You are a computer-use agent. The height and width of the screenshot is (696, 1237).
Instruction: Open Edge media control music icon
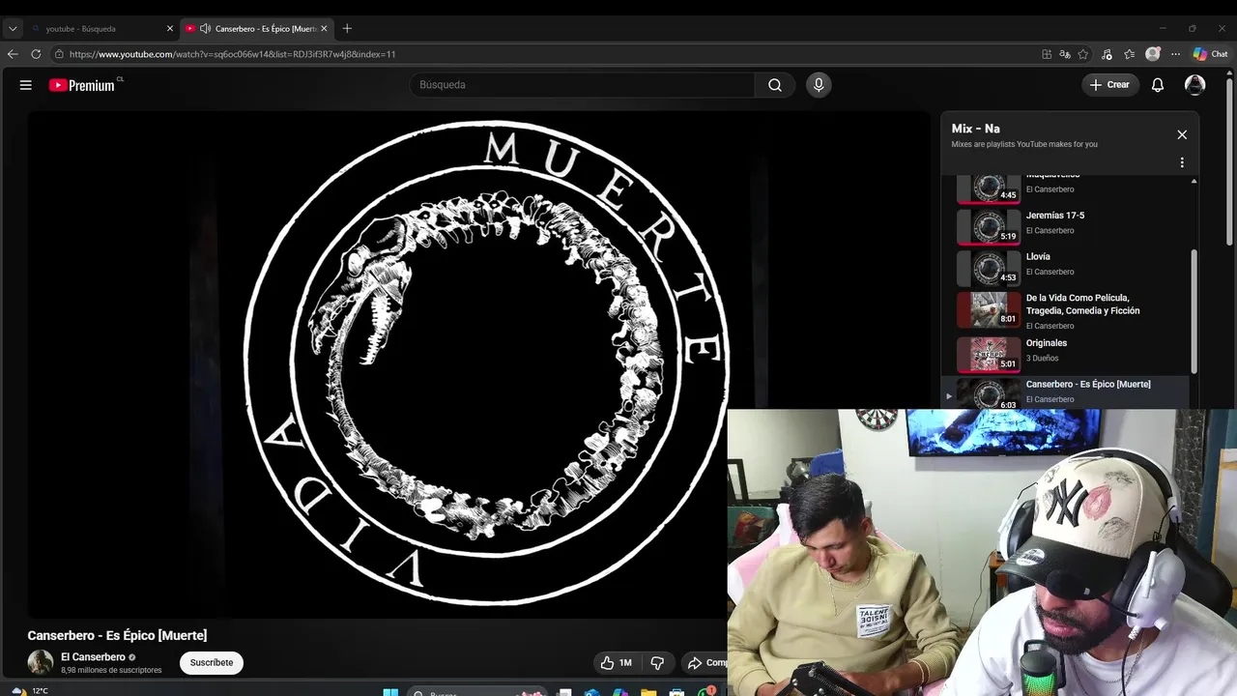point(1107,54)
